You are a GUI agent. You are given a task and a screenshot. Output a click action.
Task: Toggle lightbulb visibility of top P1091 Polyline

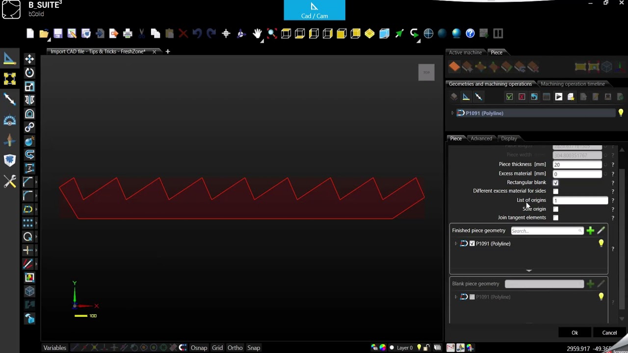pyautogui.click(x=621, y=113)
